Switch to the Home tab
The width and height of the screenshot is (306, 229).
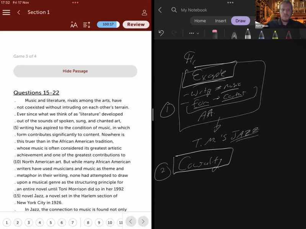[200, 21]
